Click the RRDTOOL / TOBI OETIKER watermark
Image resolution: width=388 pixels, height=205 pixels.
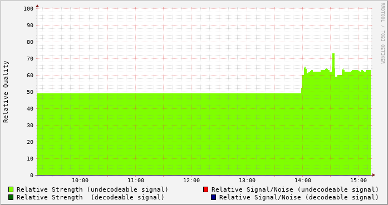point(382,33)
